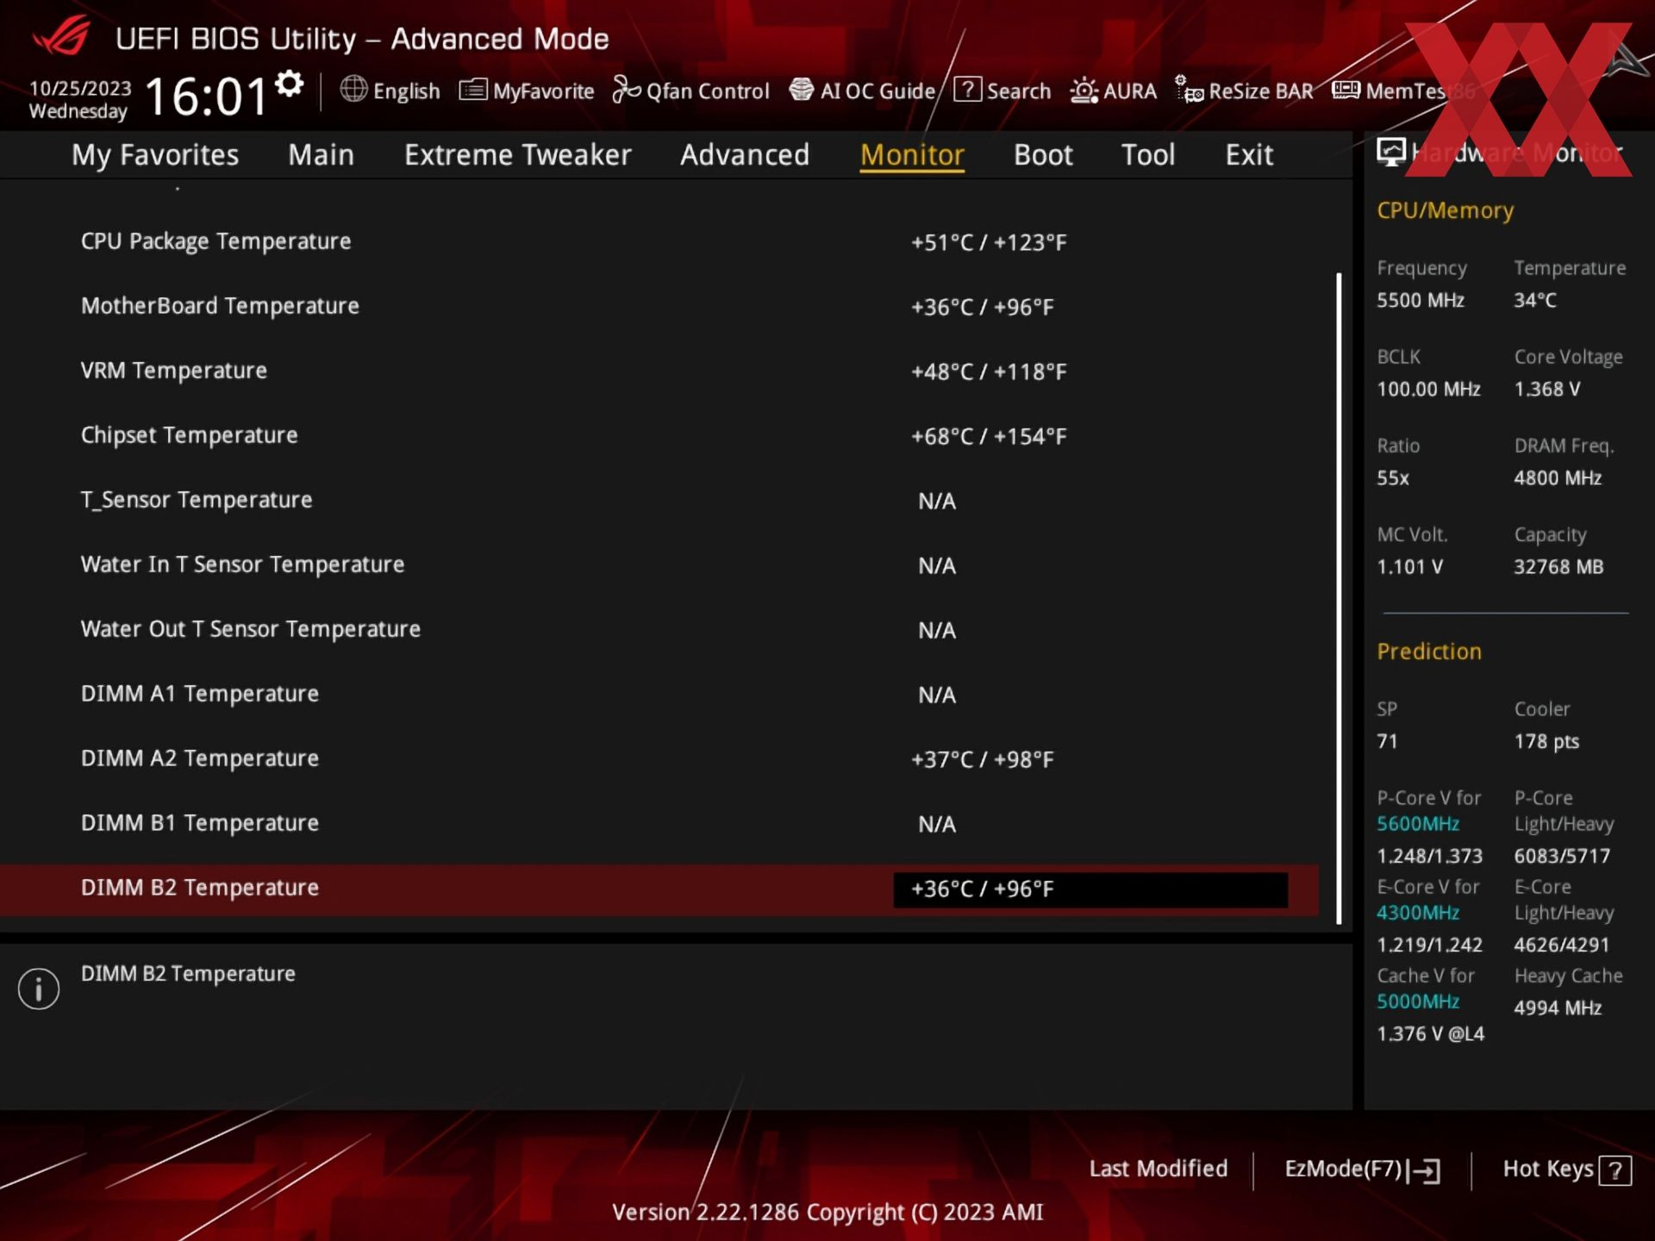Click the 10/25/2023 date
The image size is (1655, 1241).
click(80, 88)
